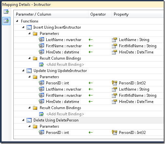This screenshot has height=144, width=165.
Task: Select LastName : String property in Insert
Action: 134,40
